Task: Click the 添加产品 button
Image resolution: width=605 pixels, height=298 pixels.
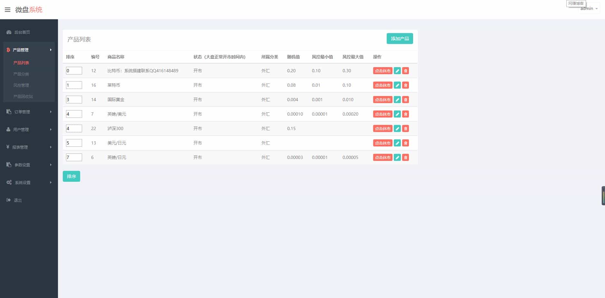Action: (x=400, y=39)
